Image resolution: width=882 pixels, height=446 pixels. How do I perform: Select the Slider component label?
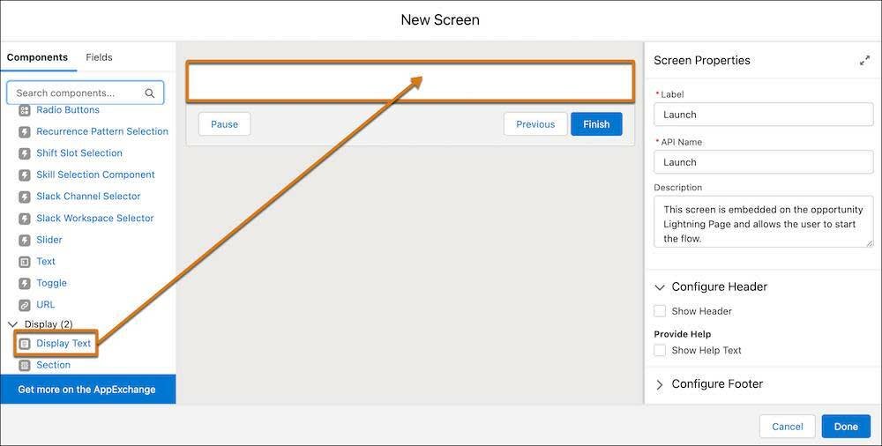click(x=49, y=240)
